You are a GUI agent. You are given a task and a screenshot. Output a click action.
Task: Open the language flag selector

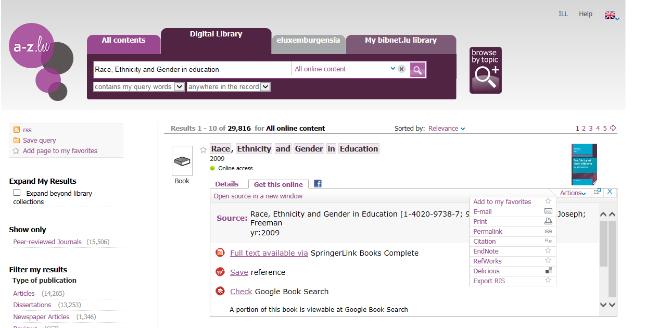611,15
